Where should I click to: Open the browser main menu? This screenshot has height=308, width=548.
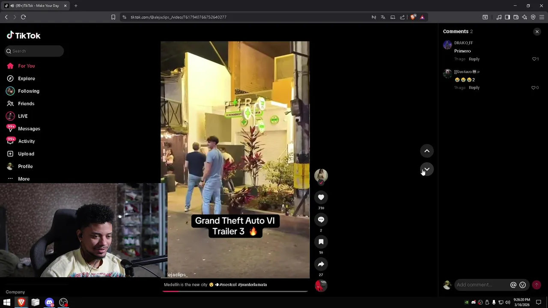pos(542,17)
